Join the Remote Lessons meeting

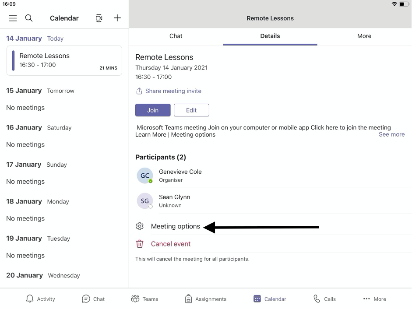(153, 110)
